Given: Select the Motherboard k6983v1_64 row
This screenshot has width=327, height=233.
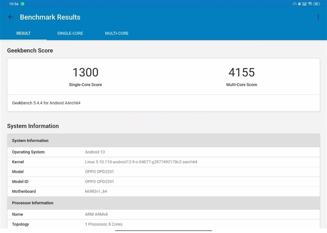Looking at the screenshot, I should click(163, 191).
